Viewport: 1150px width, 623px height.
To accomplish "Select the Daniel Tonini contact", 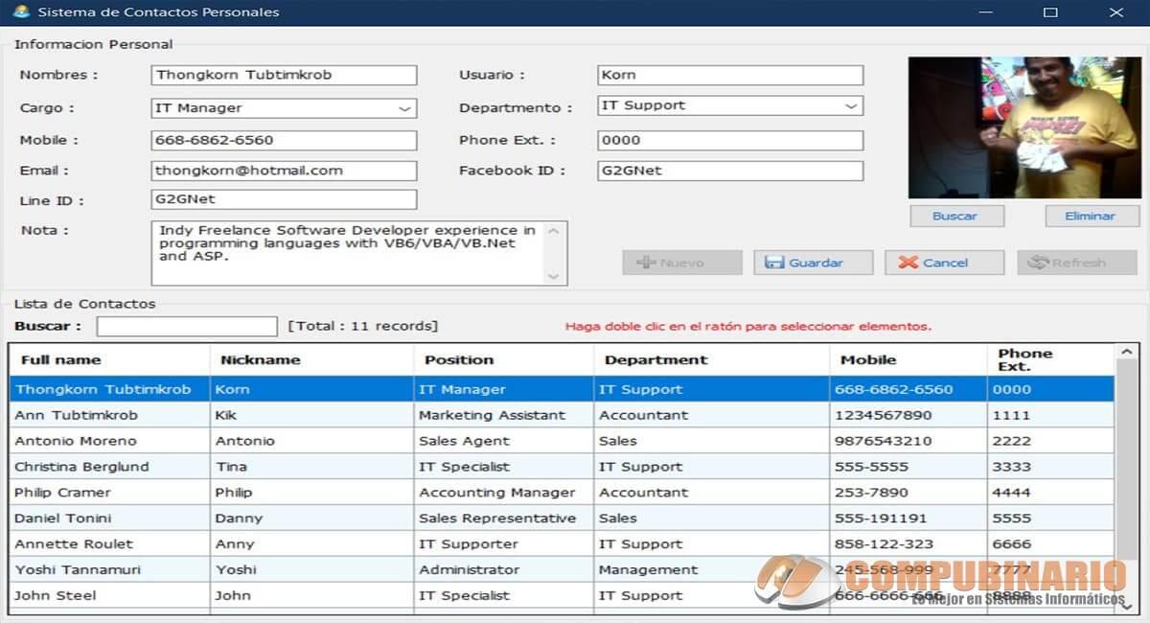I will 562,519.
